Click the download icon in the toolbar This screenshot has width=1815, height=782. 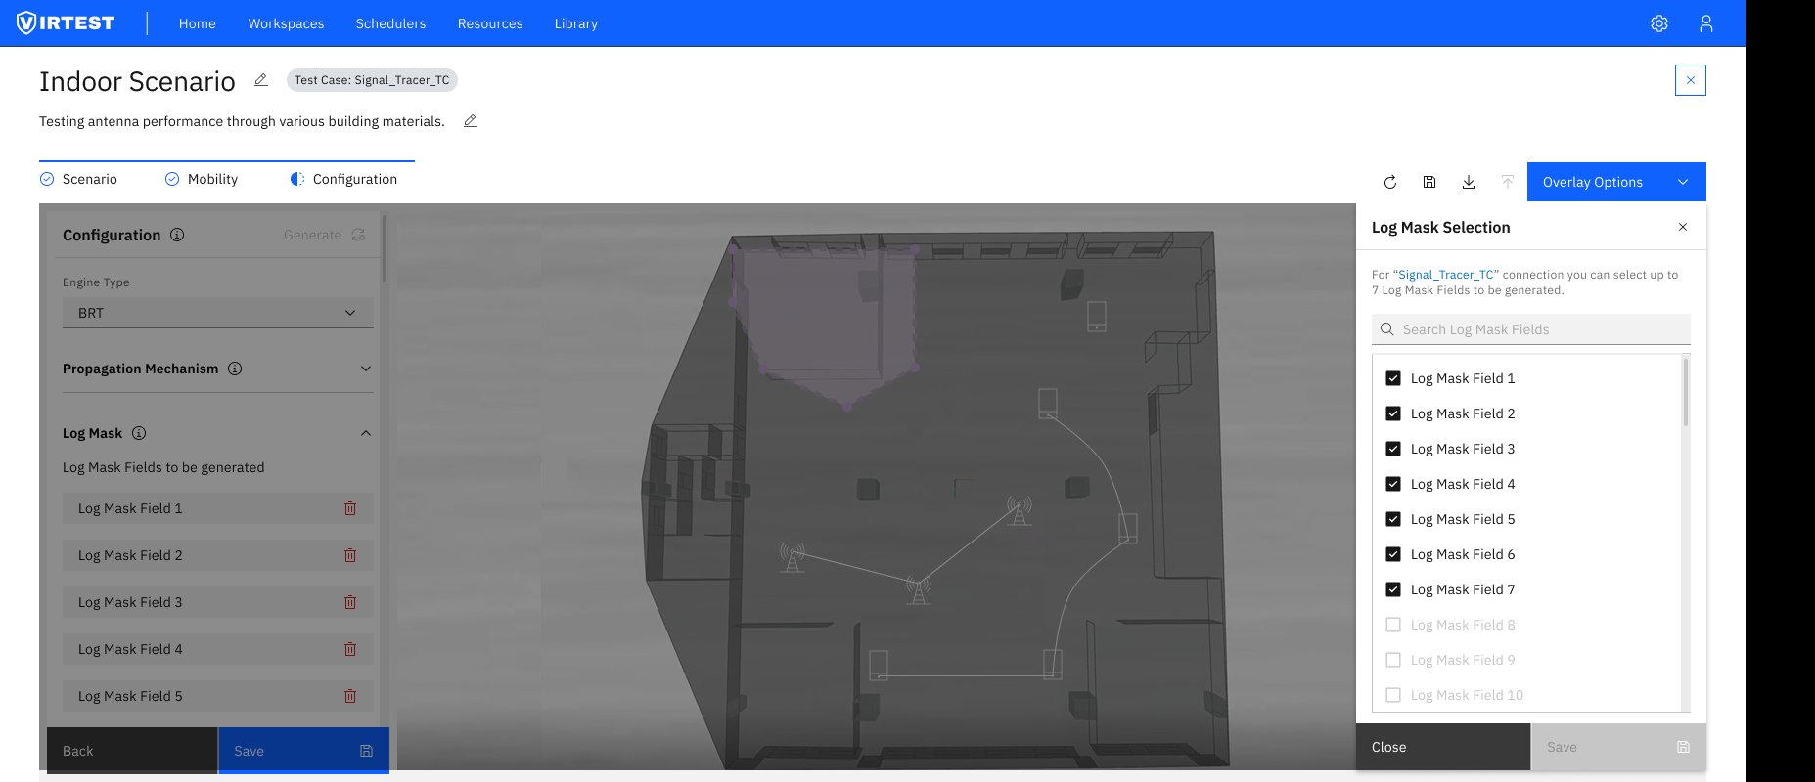pos(1469,182)
